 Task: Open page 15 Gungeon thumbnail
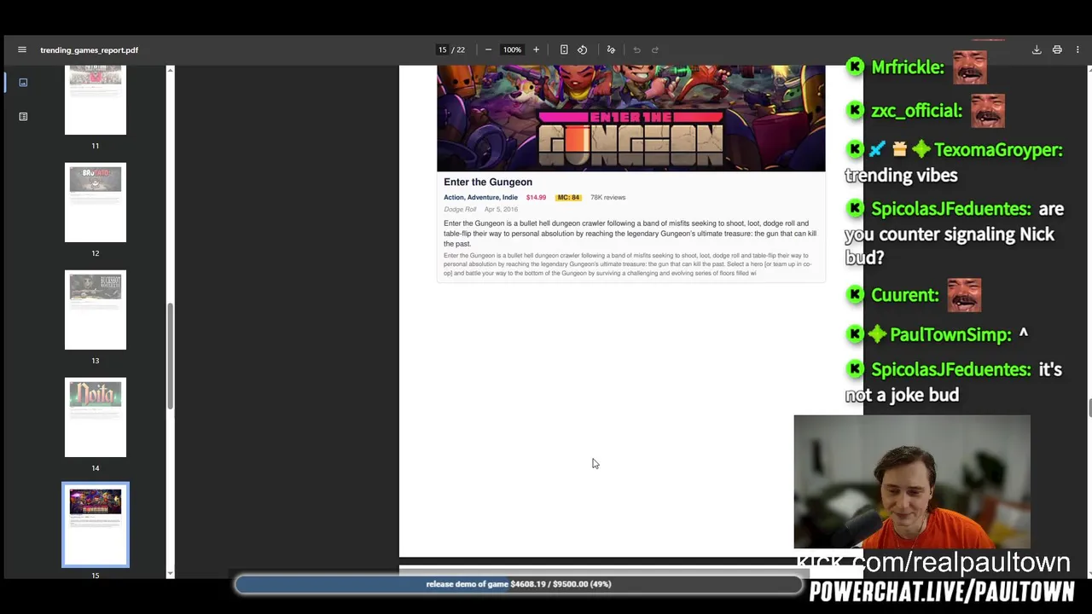point(96,524)
